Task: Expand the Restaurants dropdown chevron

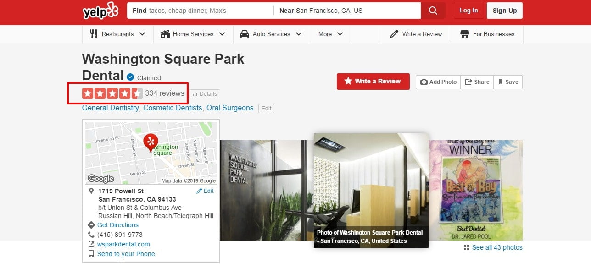Action: pyautogui.click(x=142, y=34)
